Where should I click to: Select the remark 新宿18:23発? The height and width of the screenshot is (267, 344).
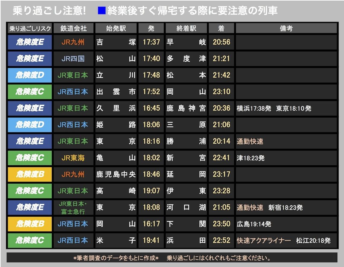coord(285,208)
